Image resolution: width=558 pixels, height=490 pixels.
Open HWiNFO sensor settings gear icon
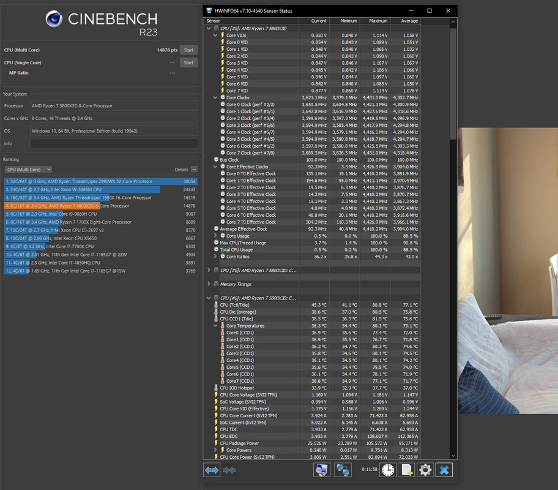pos(425,470)
